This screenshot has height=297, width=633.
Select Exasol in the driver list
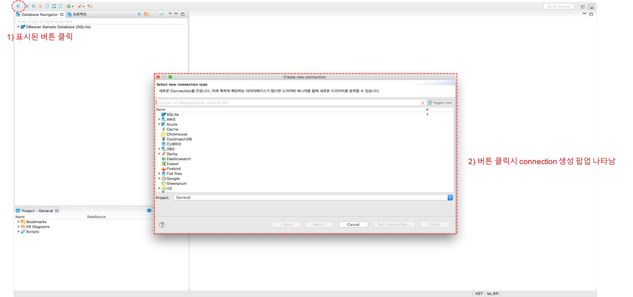pyautogui.click(x=172, y=164)
